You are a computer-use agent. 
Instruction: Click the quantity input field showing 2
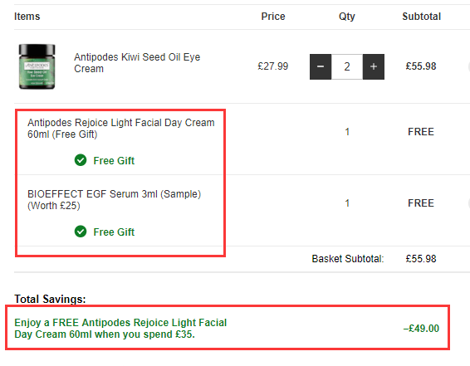(x=347, y=66)
